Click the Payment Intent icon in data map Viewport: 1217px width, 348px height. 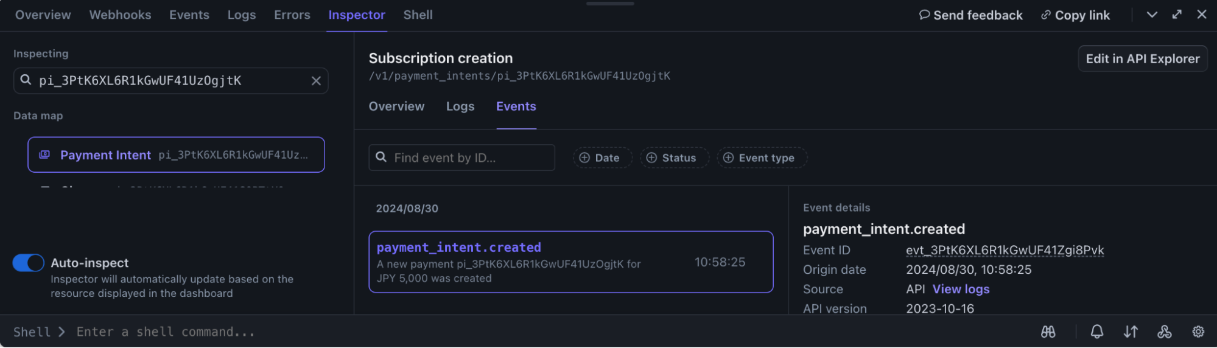coord(44,155)
